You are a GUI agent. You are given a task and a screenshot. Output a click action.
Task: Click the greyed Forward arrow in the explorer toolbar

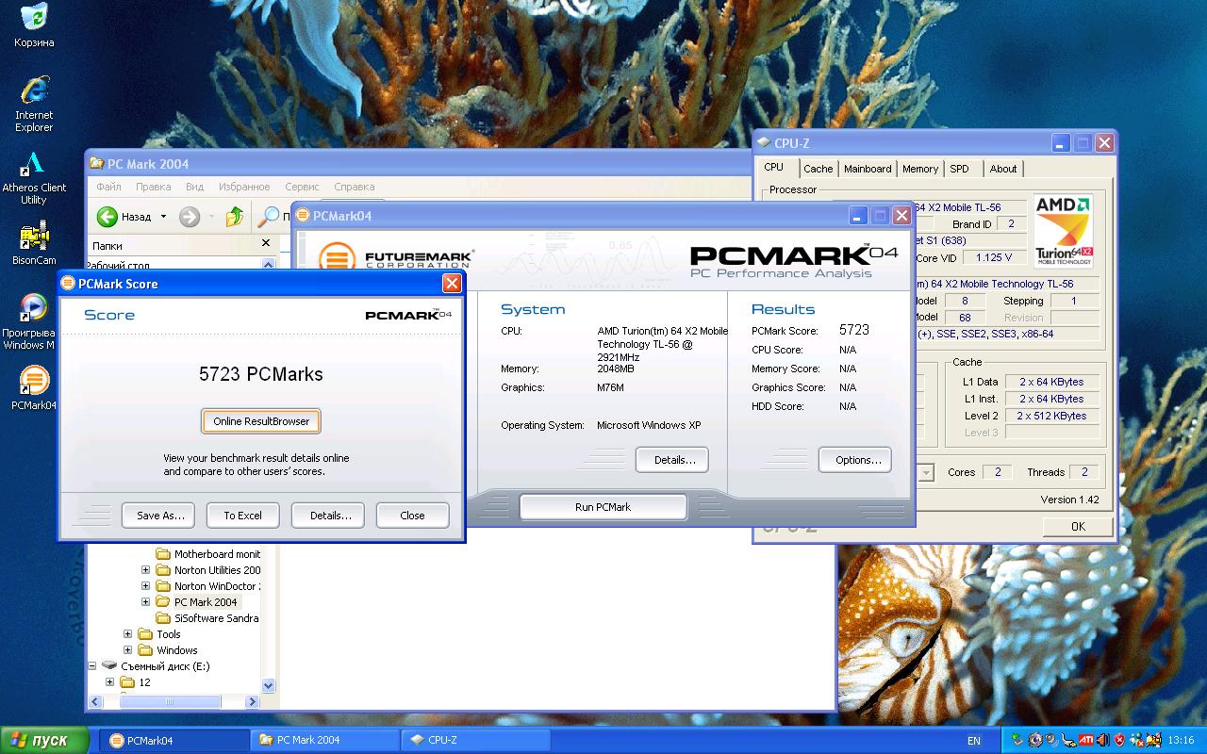190,217
